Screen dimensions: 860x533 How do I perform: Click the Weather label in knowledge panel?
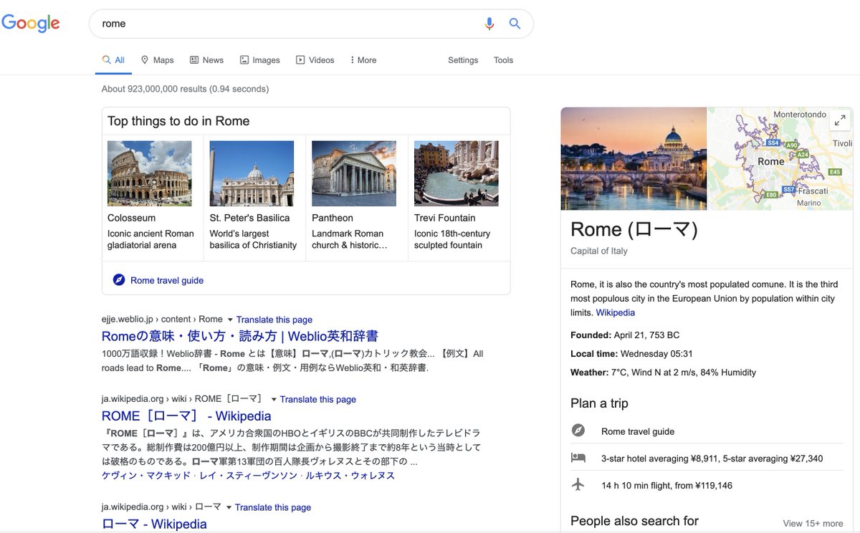(590, 372)
